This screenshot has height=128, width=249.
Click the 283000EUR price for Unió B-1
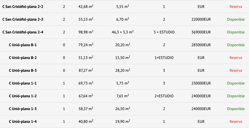point(201,45)
